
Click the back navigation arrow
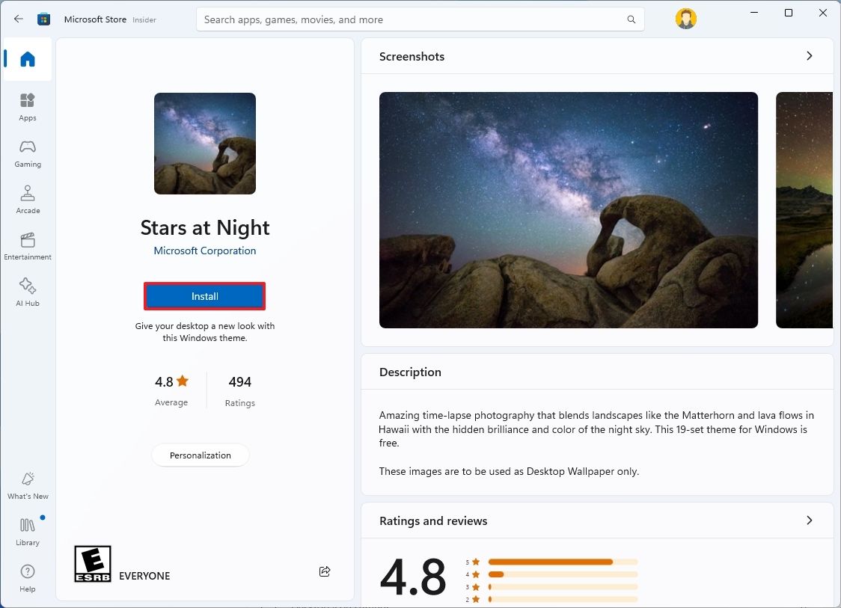18,19
